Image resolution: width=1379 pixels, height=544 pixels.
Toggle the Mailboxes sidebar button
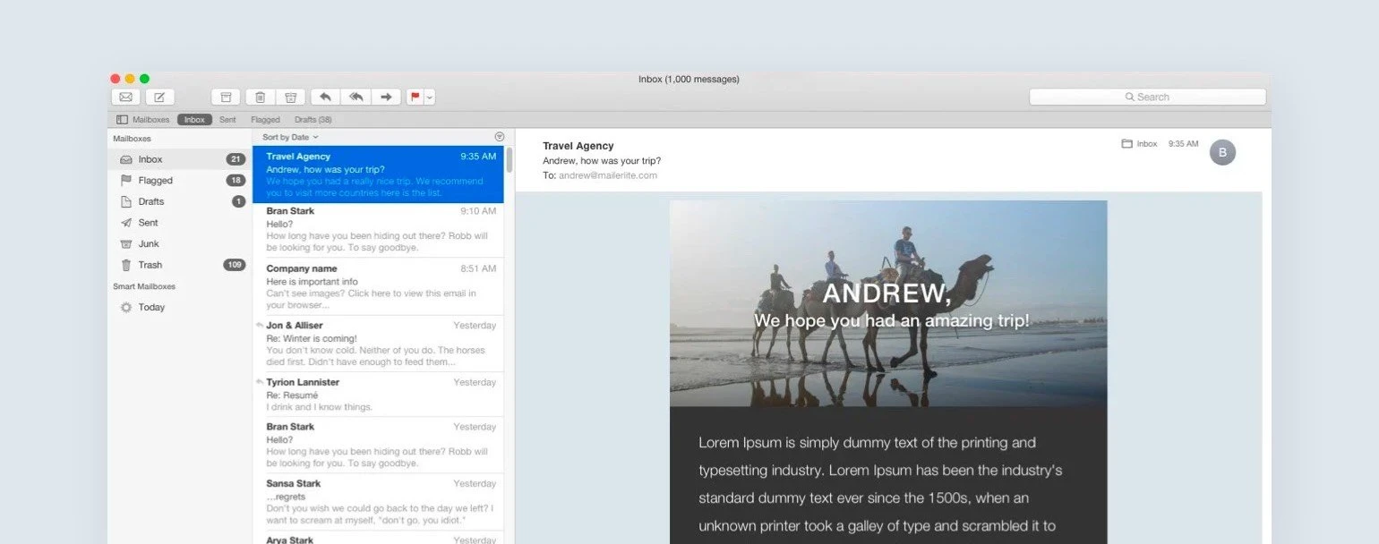pos(142,120)
